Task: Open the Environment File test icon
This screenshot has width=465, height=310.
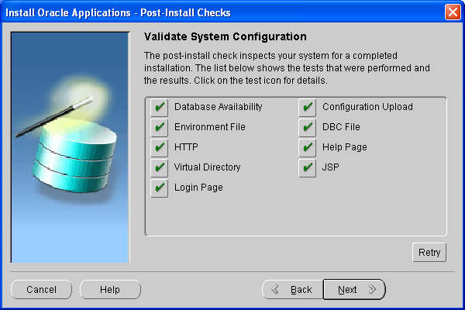Action: (x=159, y=127)
